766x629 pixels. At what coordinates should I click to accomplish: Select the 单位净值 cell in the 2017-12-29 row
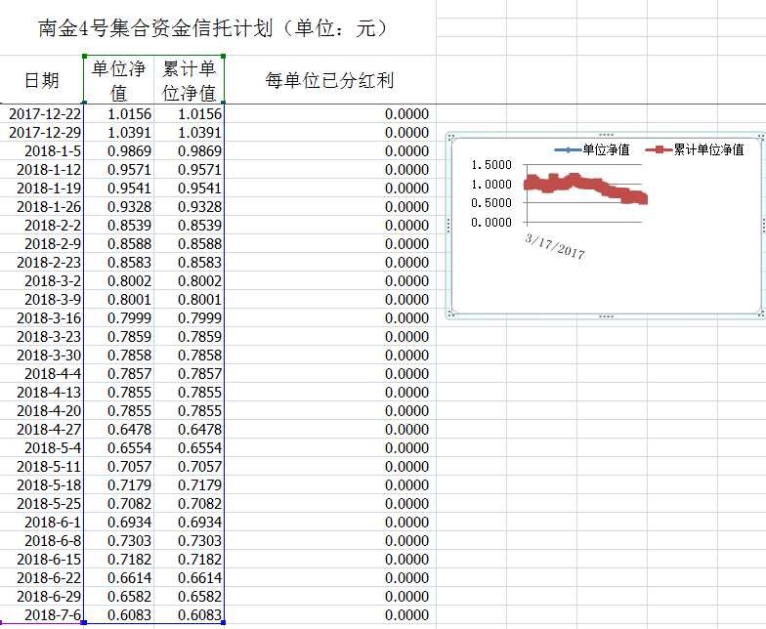click(118, 132)
